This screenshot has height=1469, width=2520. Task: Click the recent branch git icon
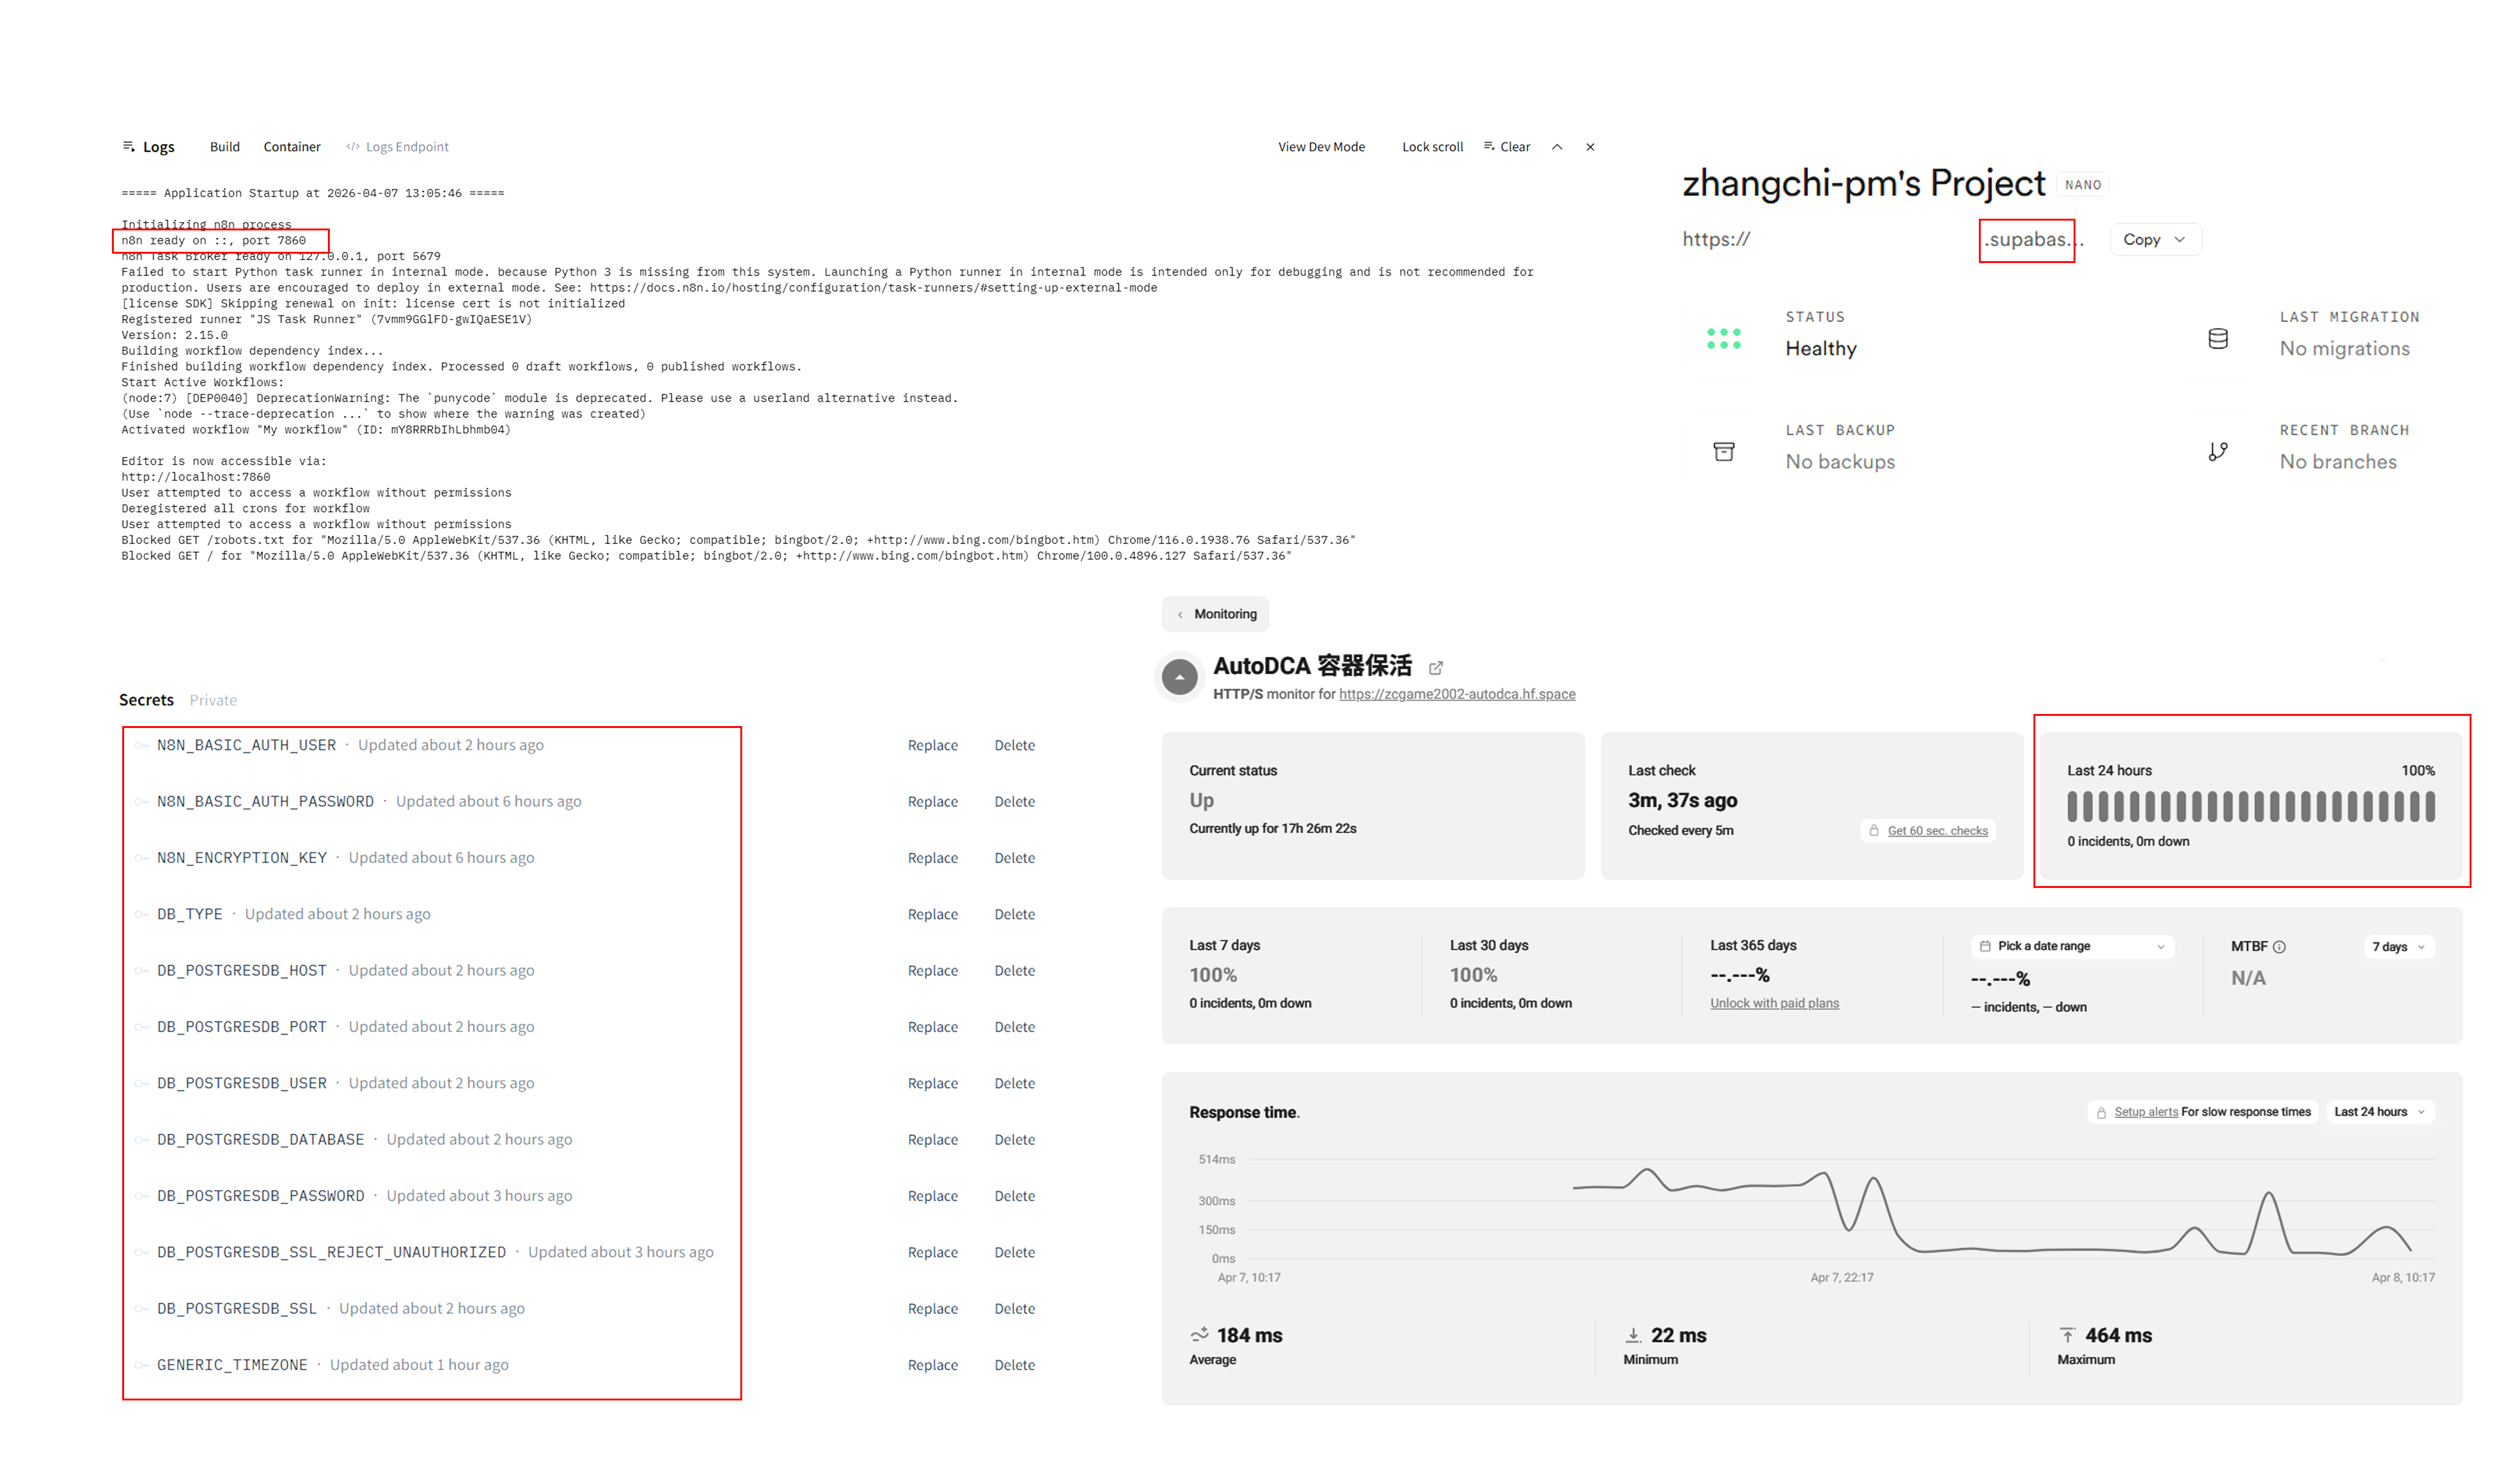coord(2218,452)
